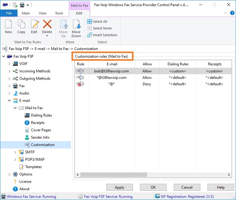Screen dimensions: 236x200
Task: Open the quick access toolbar dropdown arrow
Action: pyautogui.click(x=28, y=5)
